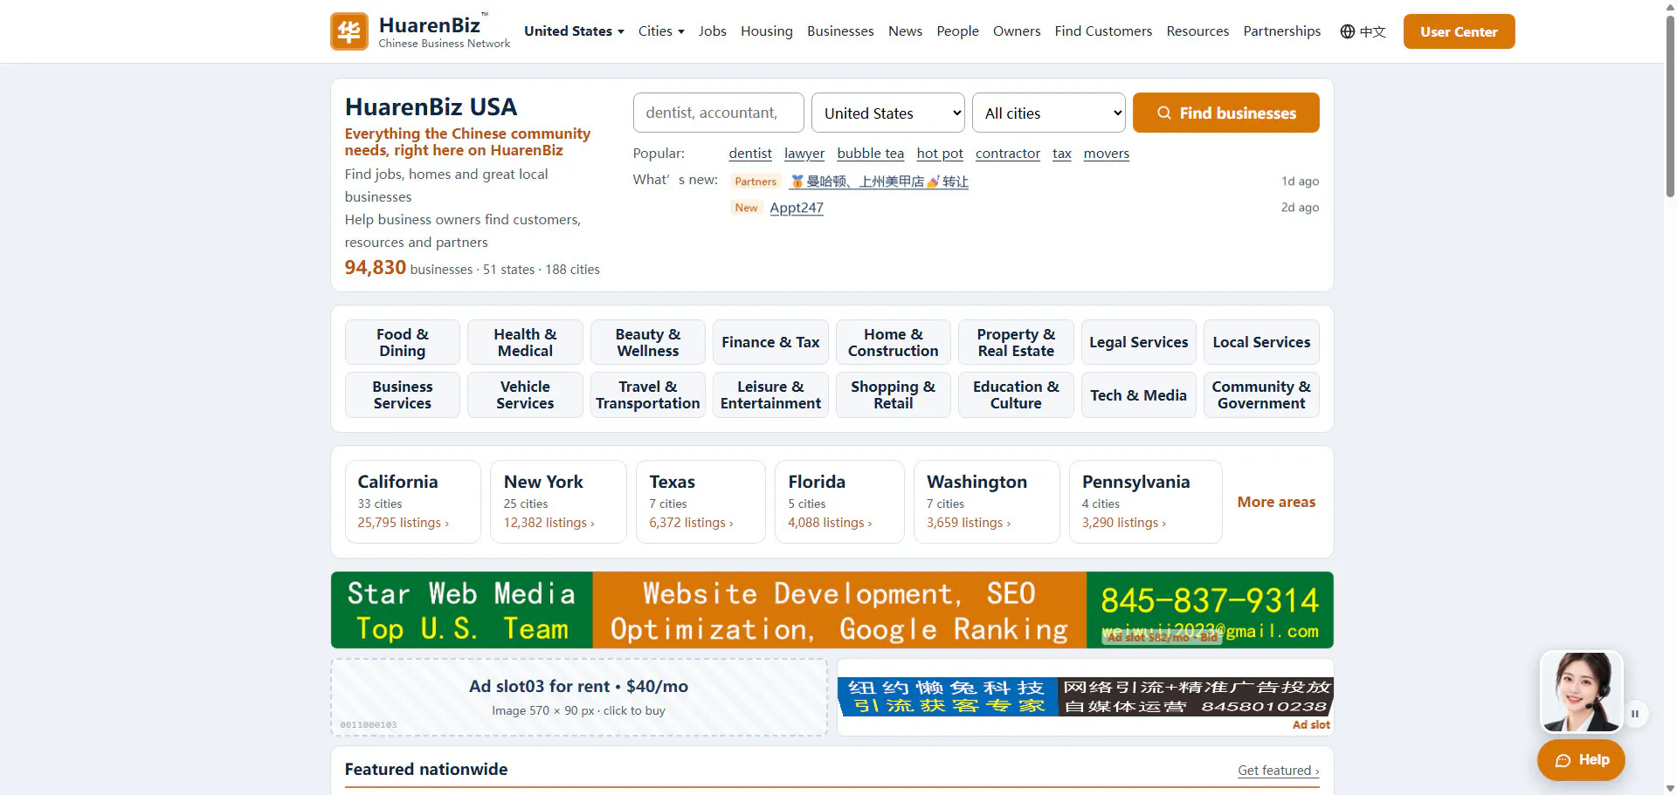Click the Ad slot03 for rent box
Viewport: 1677px width, 795px height.
point(578,697)
